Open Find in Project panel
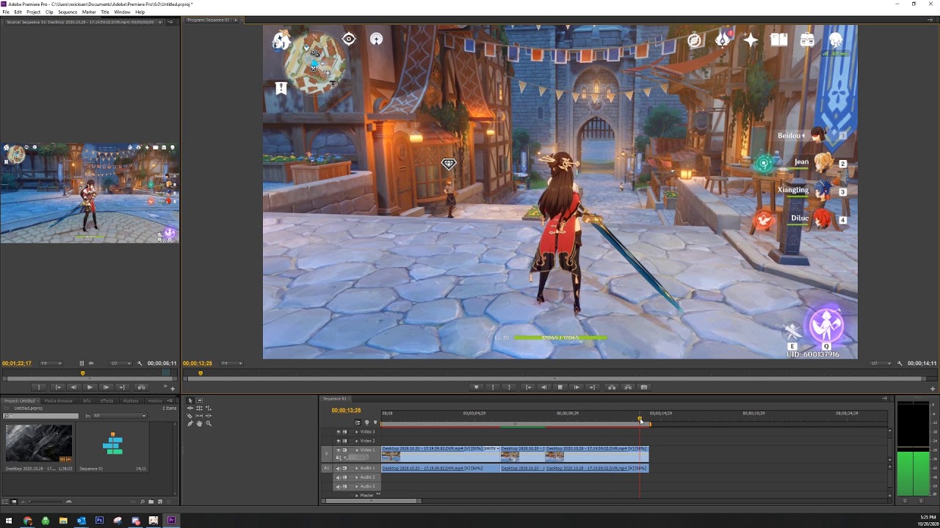 pyautogui.click(x=142, y=502)
